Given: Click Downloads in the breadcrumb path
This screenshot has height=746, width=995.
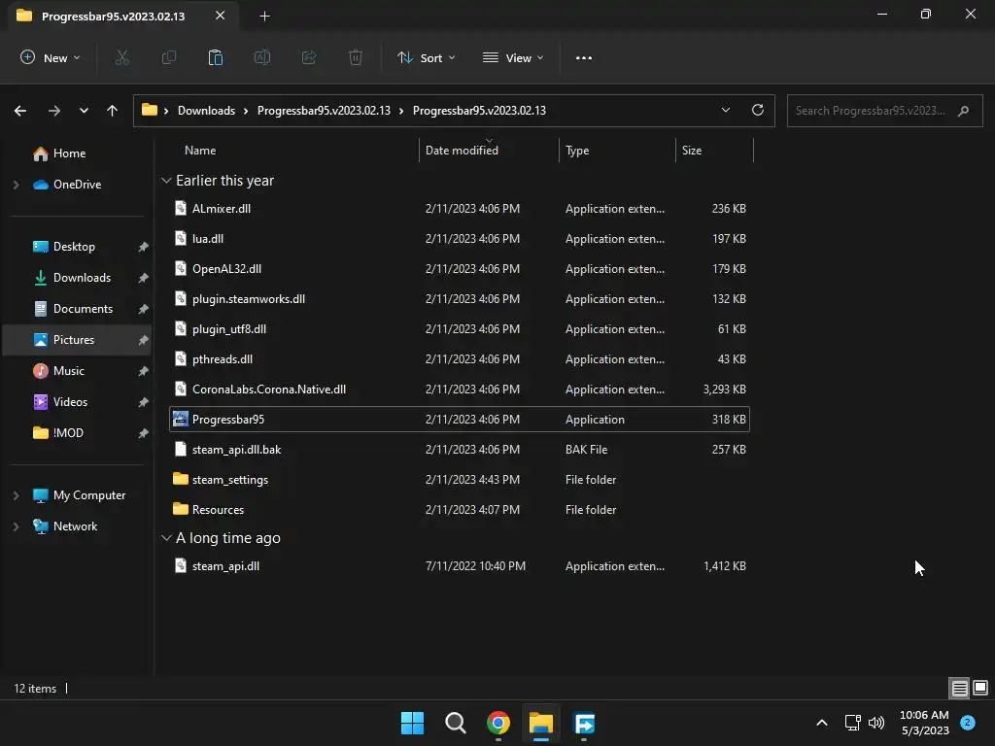Looking at the screenshot, I should pyautogui.click(x=206, y=111).
